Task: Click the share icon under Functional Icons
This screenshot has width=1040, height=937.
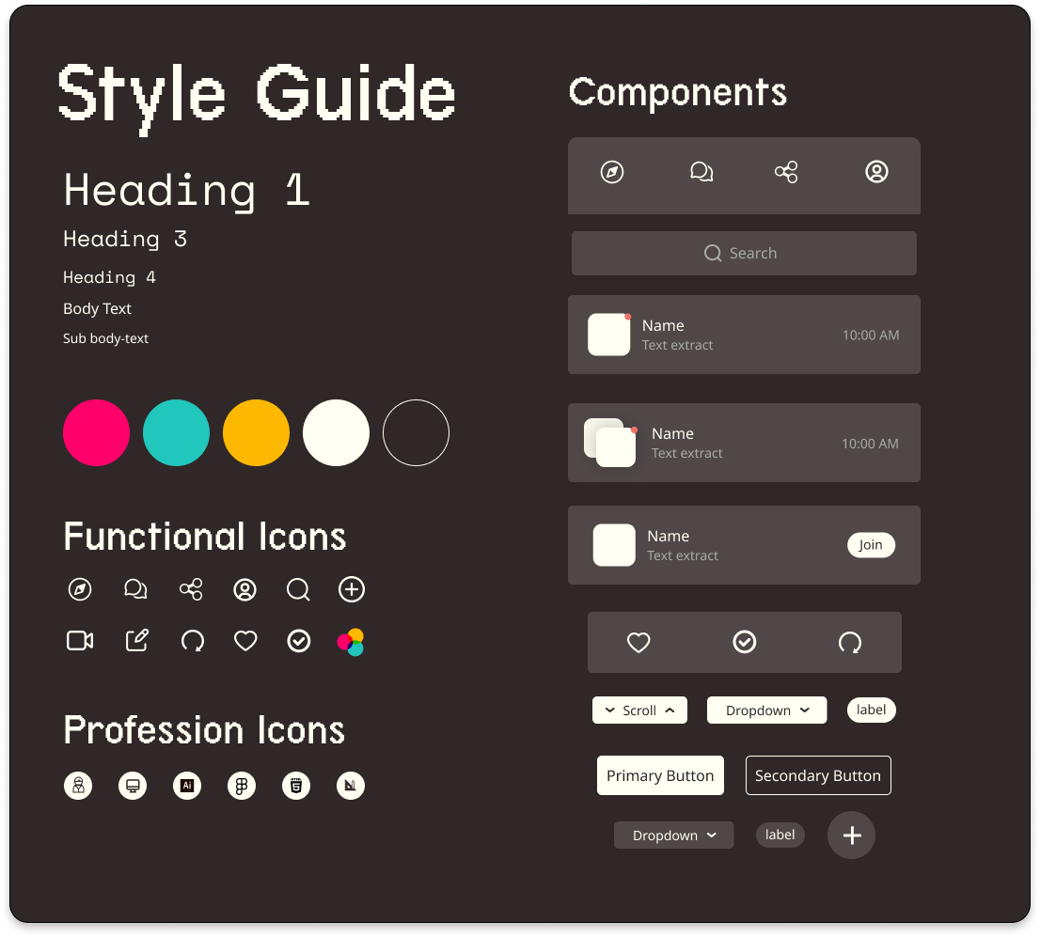Action: [191, 589]
